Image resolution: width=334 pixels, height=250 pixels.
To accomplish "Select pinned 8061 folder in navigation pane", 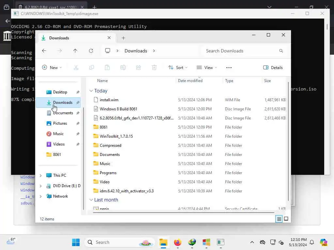I will coord(58,155).
